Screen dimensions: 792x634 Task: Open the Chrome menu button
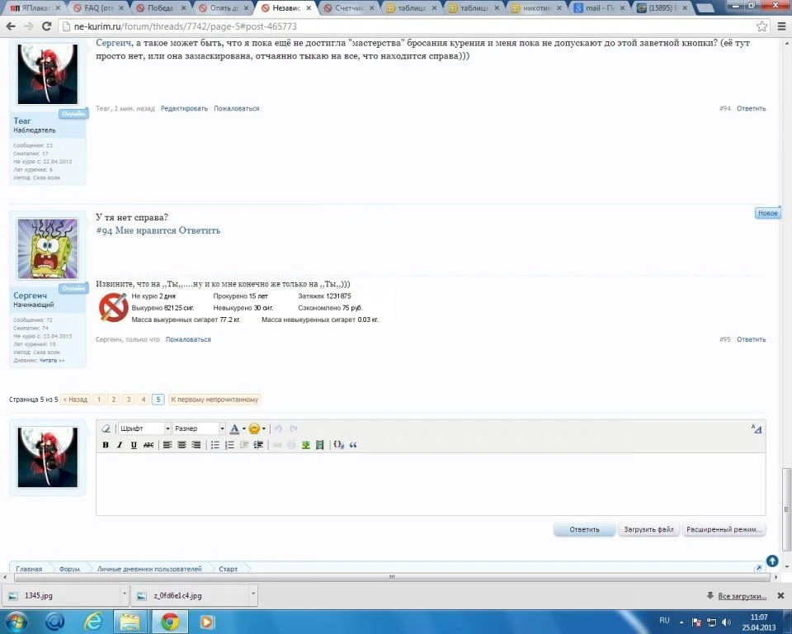[x=781, y=26]
